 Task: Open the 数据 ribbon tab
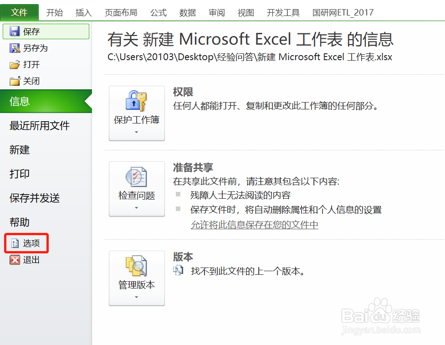187,12
